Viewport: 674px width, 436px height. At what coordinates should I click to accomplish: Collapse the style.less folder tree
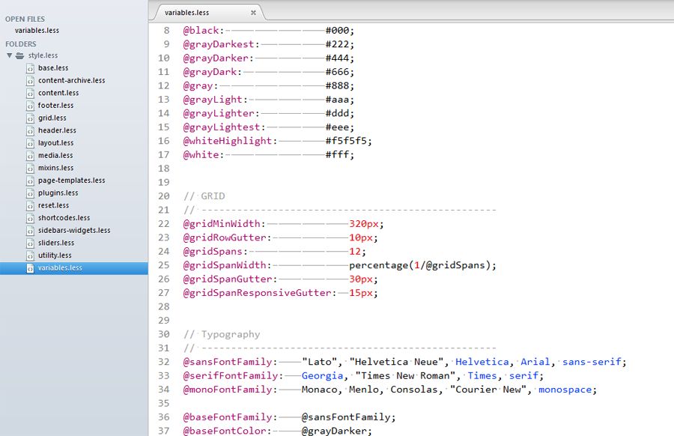tap(9, 55)
